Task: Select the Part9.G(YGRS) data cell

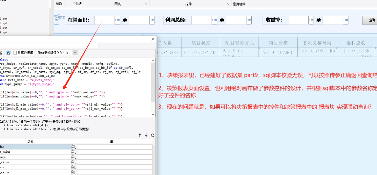Action: click(x=169, y=52)
